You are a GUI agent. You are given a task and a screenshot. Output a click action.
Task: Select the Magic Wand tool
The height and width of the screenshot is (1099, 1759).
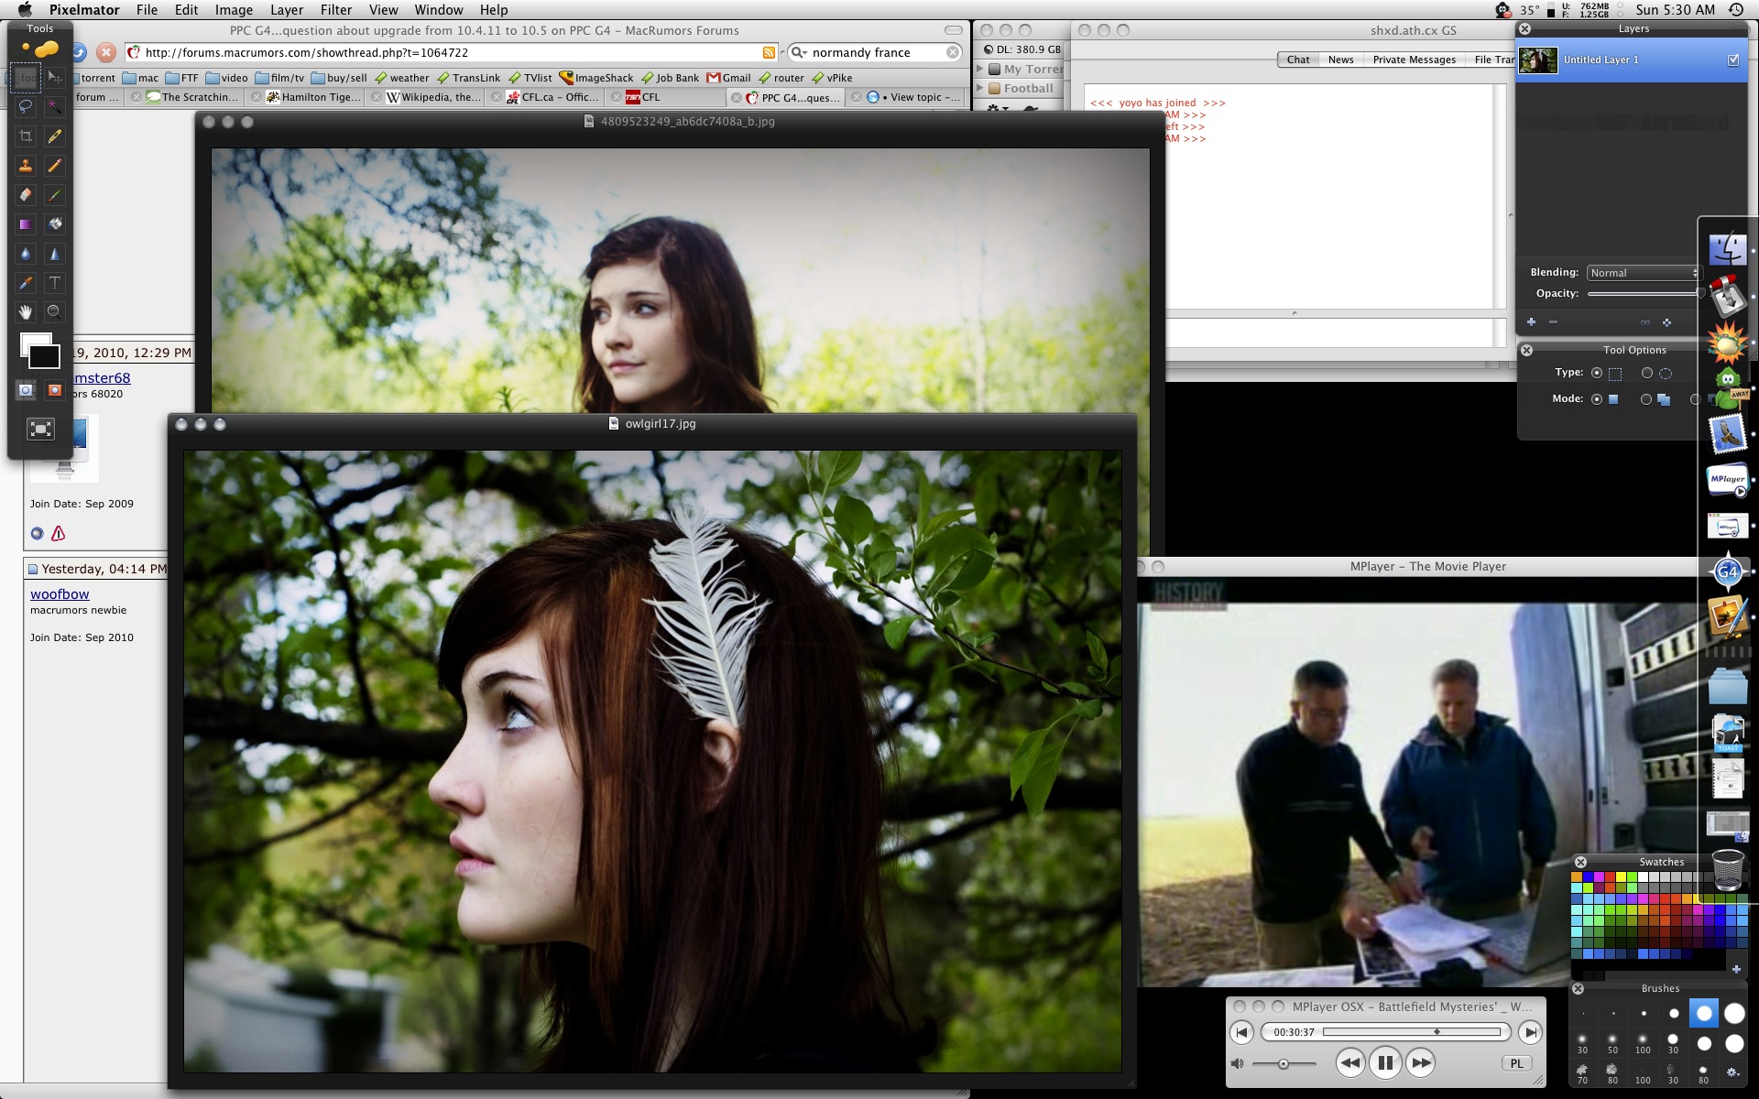55,106
